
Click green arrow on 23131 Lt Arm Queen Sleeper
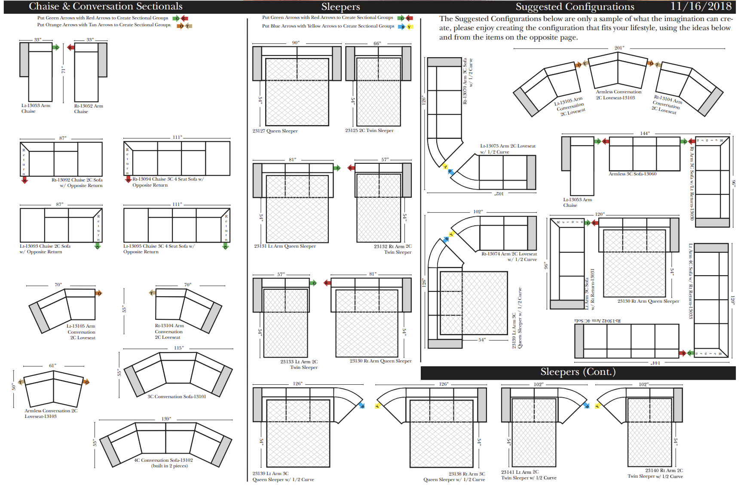337,168
